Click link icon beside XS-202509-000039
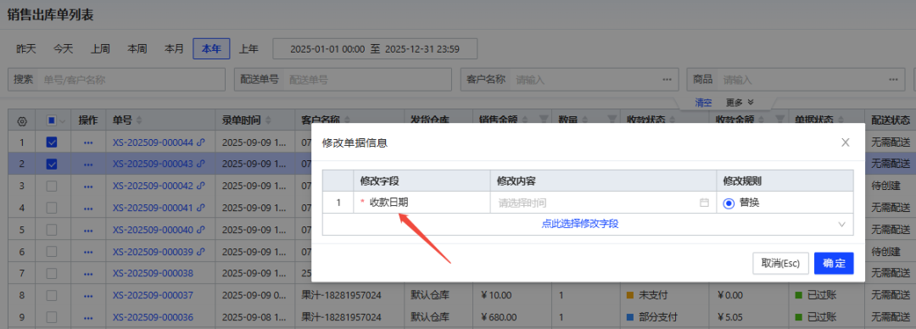 (x=201, y=251)
